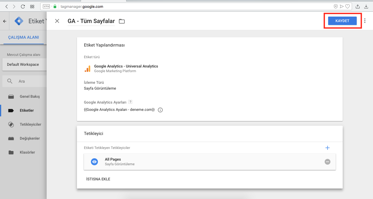Click the folder icon beside the tag name
The height and width of the screenshot is (199, 373).
122,21
